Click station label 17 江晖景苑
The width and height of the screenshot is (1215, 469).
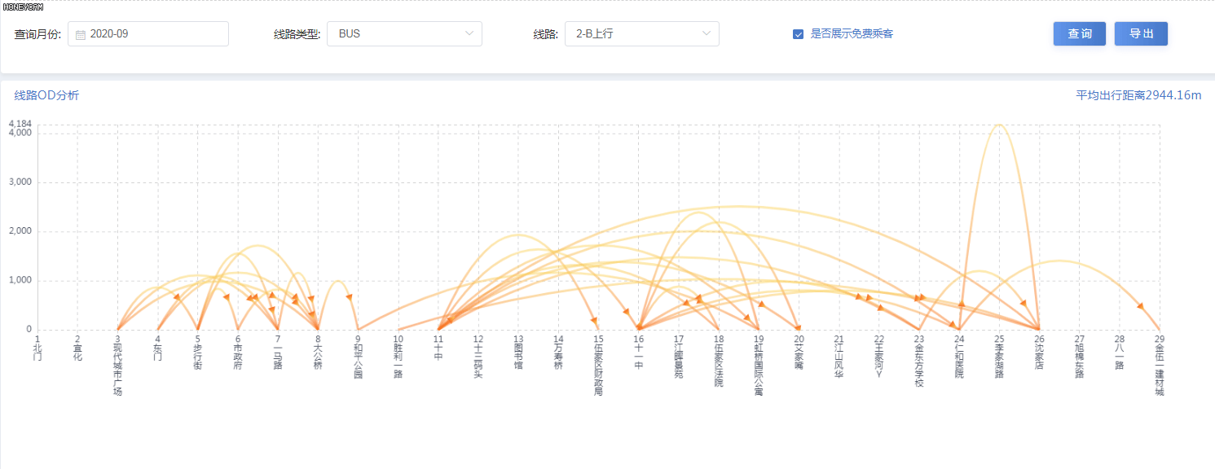tap(678, 357)
